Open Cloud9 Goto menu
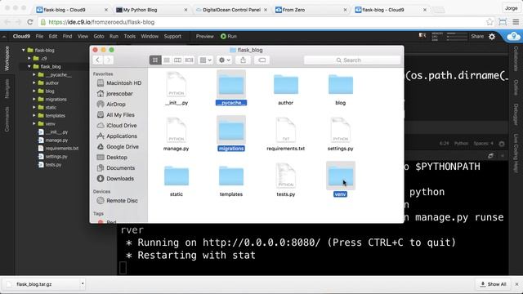The height and width of the screenshot is (294, 523). pos(99,36)
